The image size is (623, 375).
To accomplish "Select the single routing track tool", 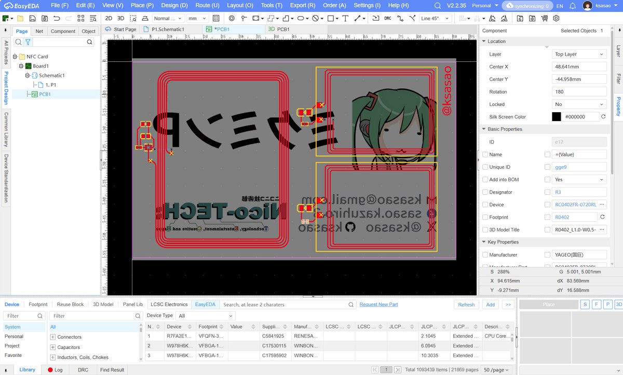I will tap(401, 18).
